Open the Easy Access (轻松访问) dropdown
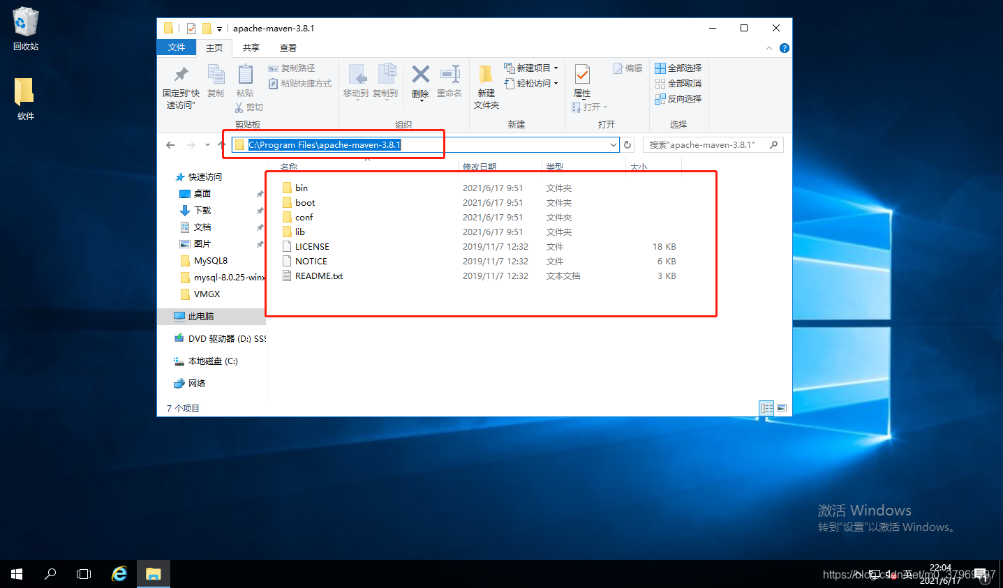The height and width of the screenshot is (588, 1003). pyautogui.click(x=531, y=84)
